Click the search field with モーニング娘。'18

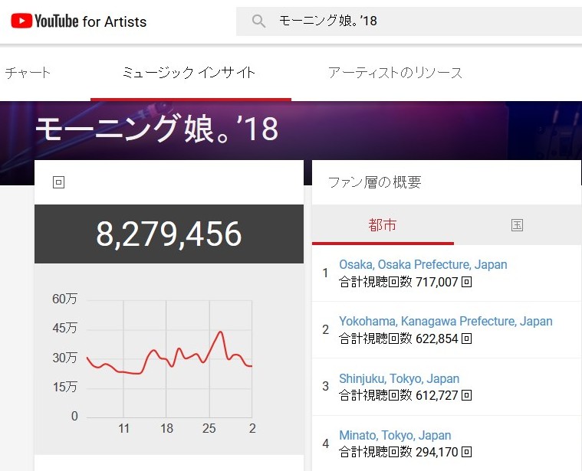point(409,21)
